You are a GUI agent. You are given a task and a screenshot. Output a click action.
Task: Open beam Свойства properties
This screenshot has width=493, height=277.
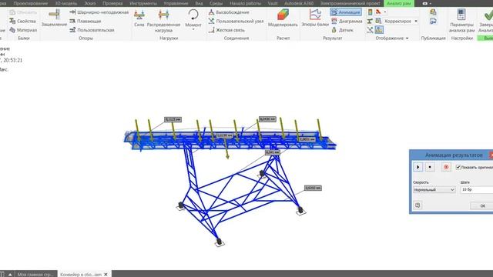[x=22, y=21]
